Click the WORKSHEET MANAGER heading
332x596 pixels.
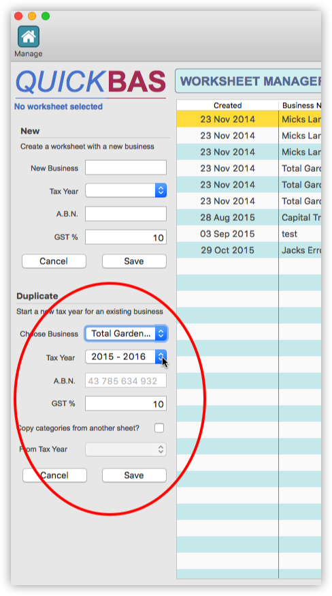(248, 81)
